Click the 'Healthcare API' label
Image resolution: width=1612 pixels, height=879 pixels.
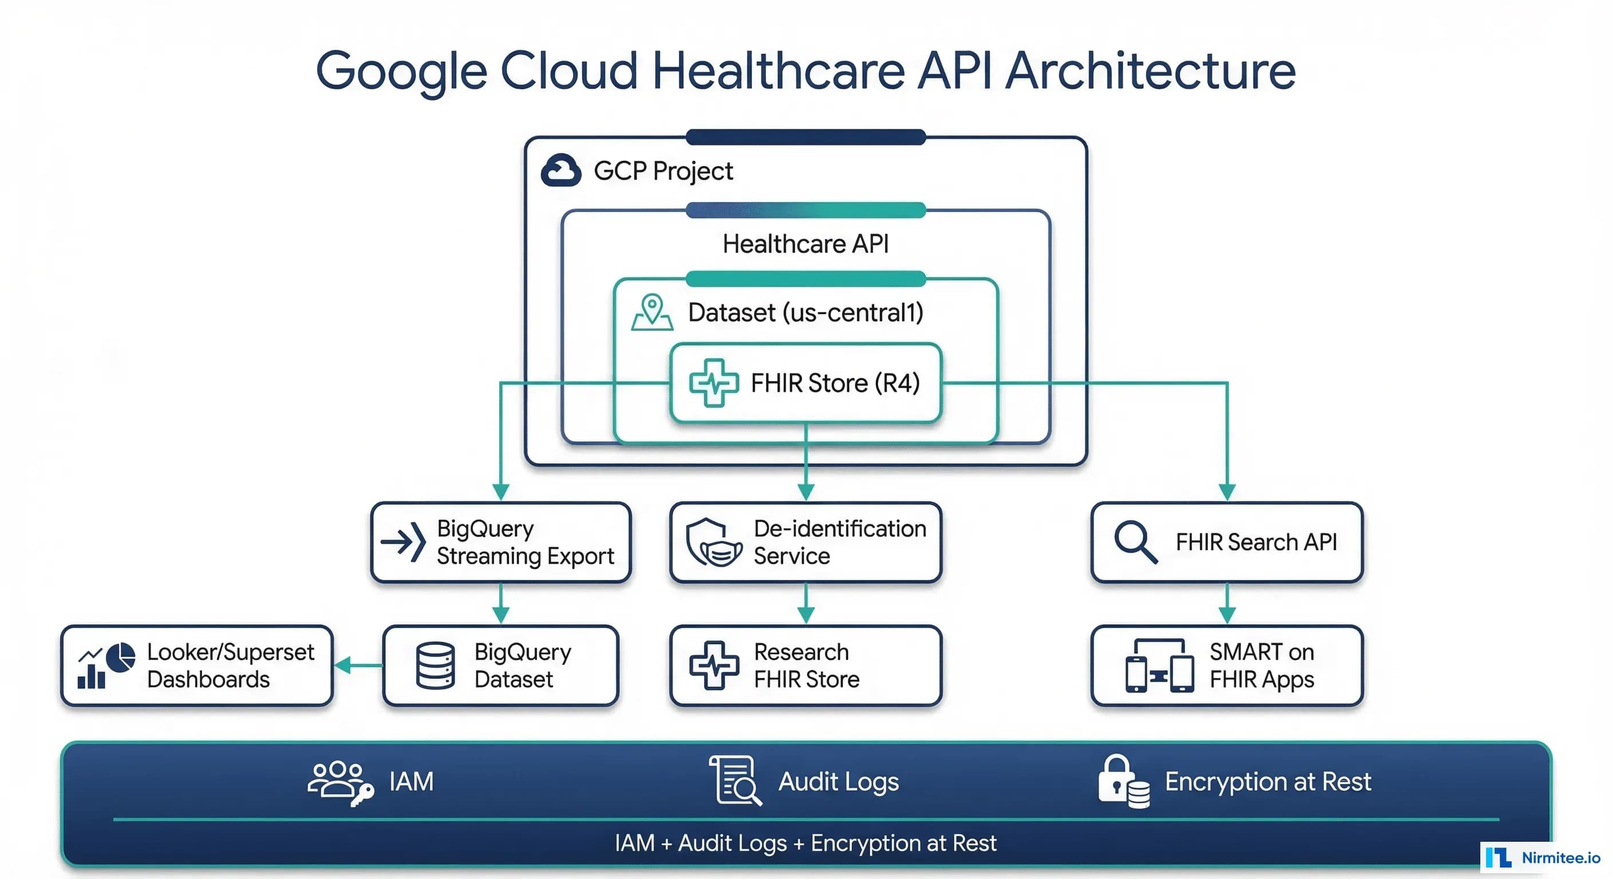tap(805, 243)
